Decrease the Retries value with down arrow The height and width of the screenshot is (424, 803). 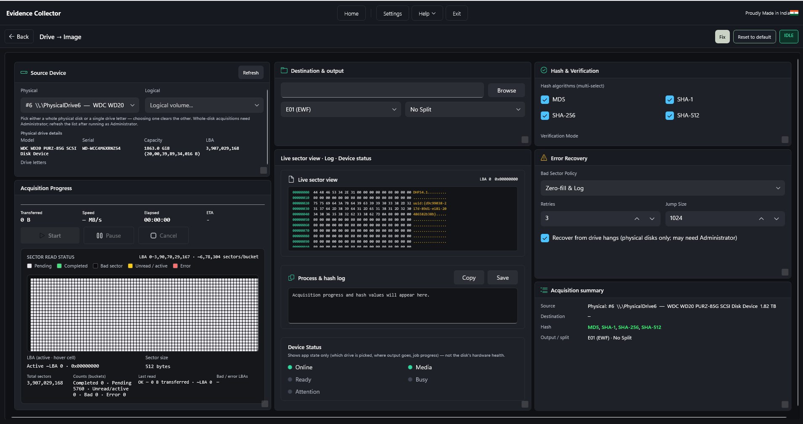click(652, 219)
